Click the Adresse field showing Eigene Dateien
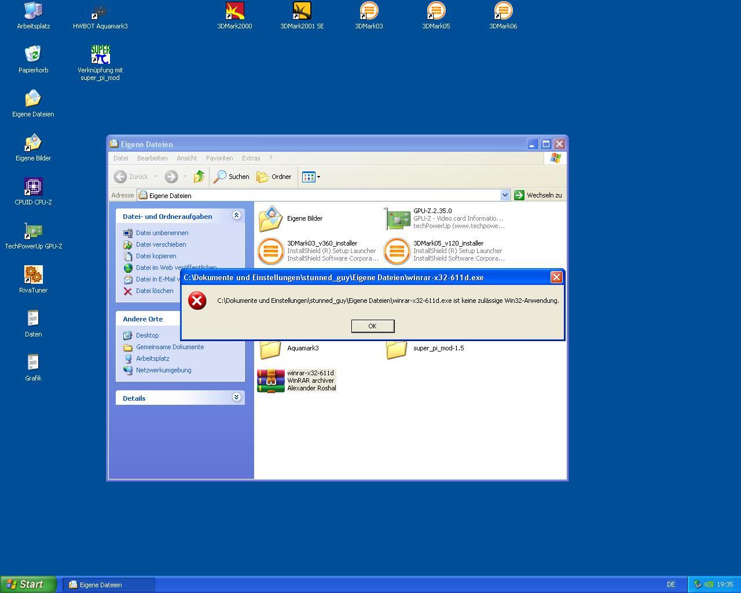Screen dimensions: 741x593 point(318,195)
